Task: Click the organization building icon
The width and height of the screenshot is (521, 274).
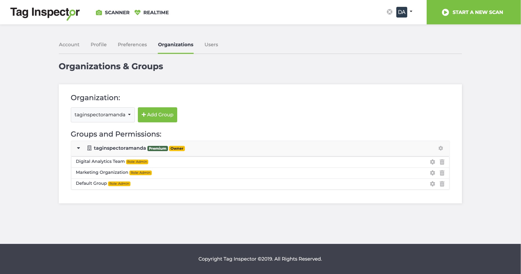Action: click(89, 148)
